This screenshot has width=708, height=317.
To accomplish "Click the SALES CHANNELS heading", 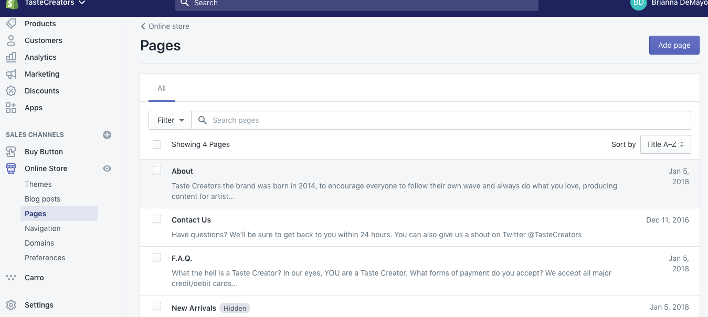I will [35, 135].
